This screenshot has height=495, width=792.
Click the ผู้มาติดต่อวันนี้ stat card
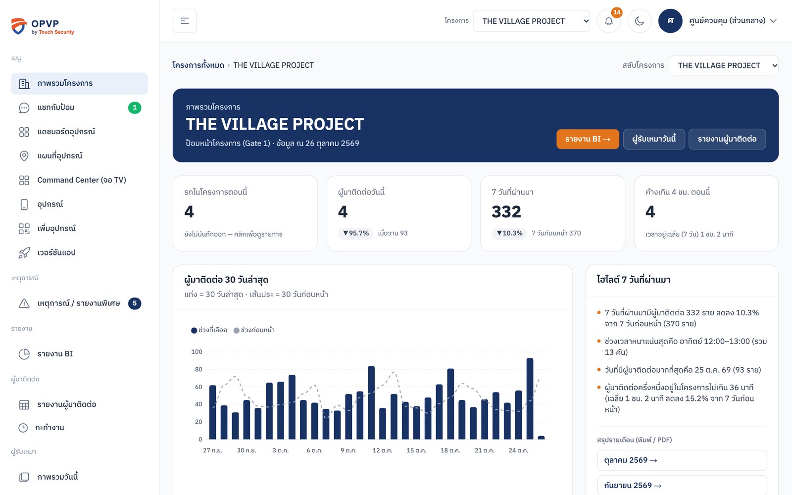[398, 213]
